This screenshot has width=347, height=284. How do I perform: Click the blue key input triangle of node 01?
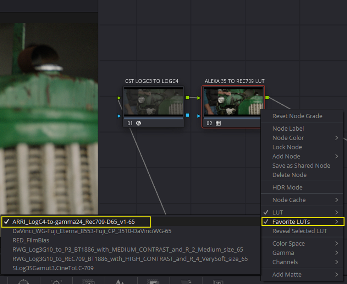(119, 116)
